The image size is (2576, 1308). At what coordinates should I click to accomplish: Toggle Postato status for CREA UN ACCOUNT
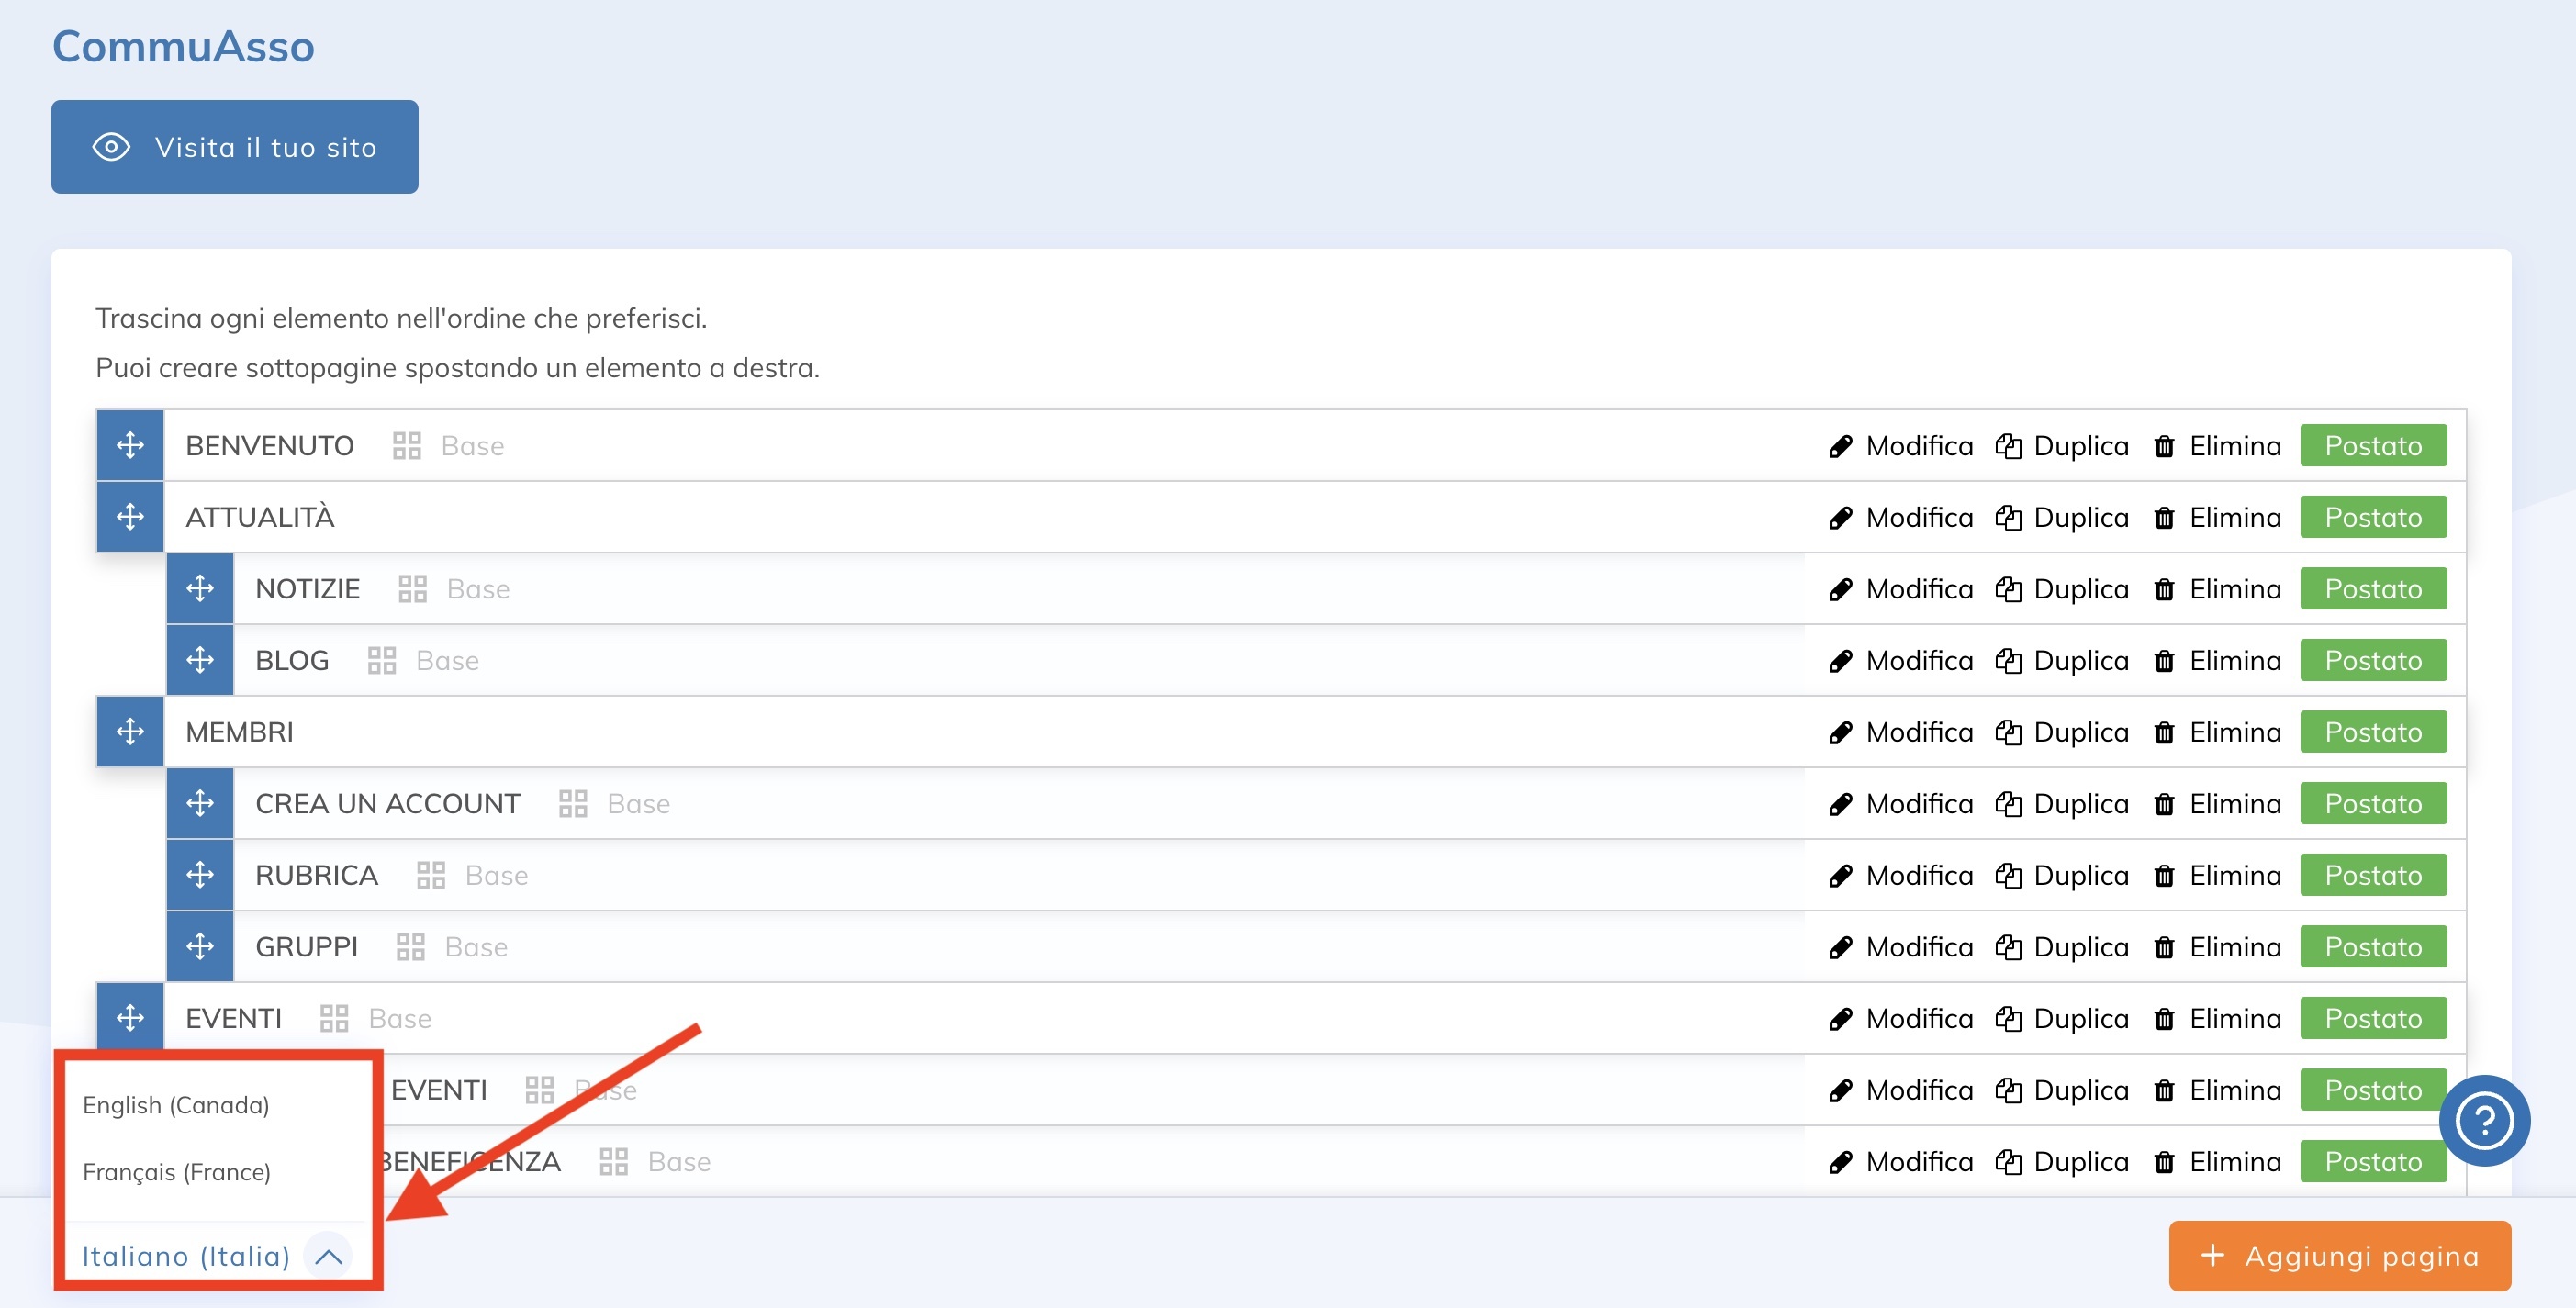click(2372, 803)
